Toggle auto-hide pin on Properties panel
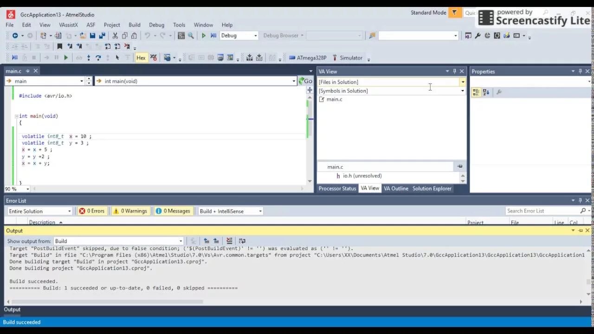Screen dimensions: 594x334 [580, 71]
